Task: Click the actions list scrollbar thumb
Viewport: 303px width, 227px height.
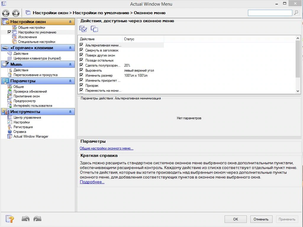Action: 298,59
